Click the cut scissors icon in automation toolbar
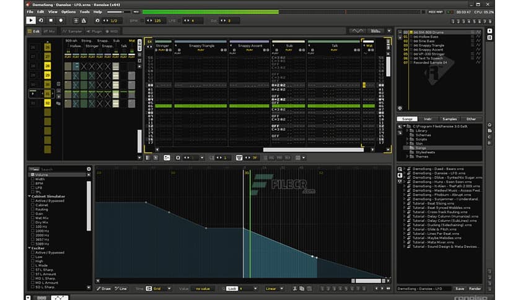 pos(295,289)
